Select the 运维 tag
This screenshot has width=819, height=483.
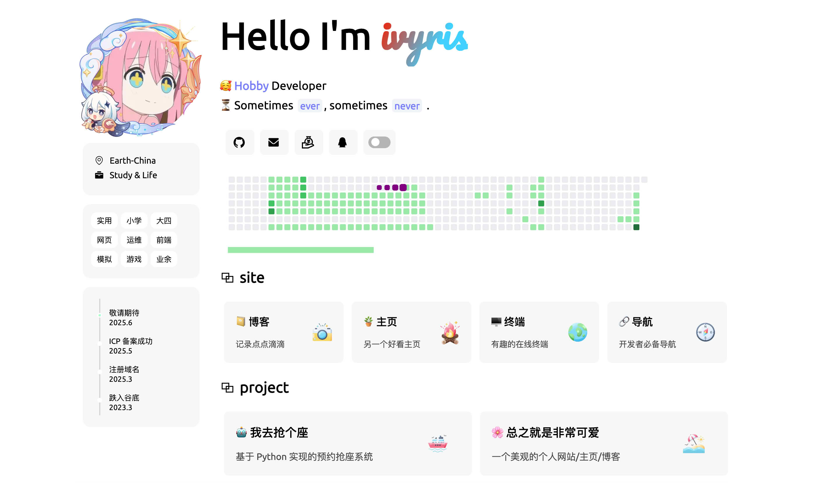134,240
